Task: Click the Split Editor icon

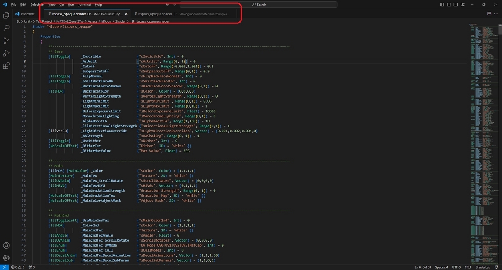Action: (x=489, y=14)
